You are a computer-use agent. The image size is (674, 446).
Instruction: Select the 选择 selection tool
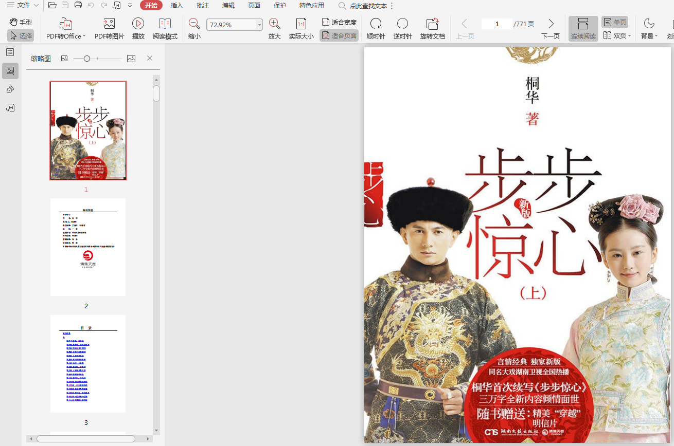coord(21,35)
